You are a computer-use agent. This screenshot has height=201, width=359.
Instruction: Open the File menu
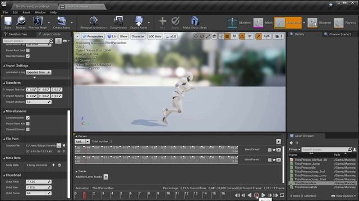pos(6,12)
